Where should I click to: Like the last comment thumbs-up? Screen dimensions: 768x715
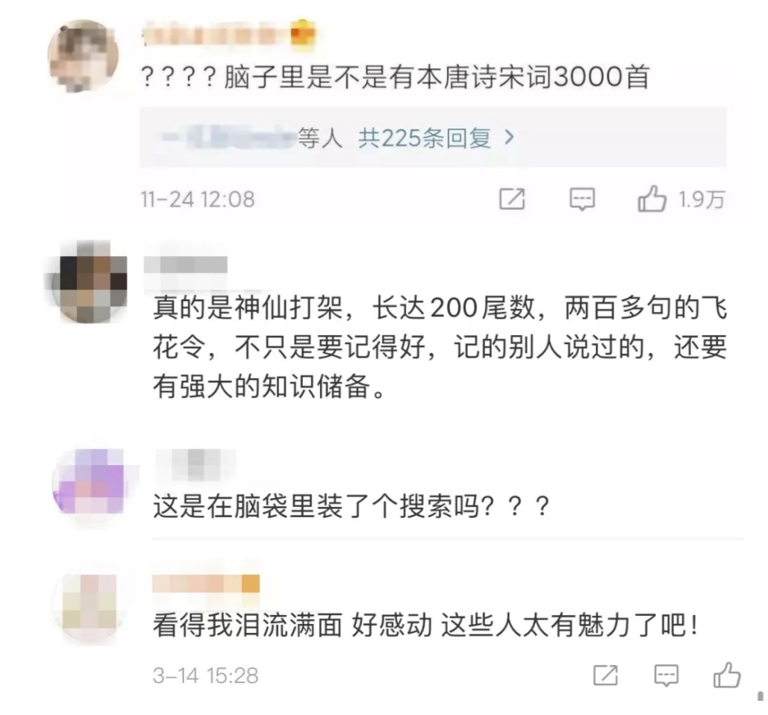(727, 675)
